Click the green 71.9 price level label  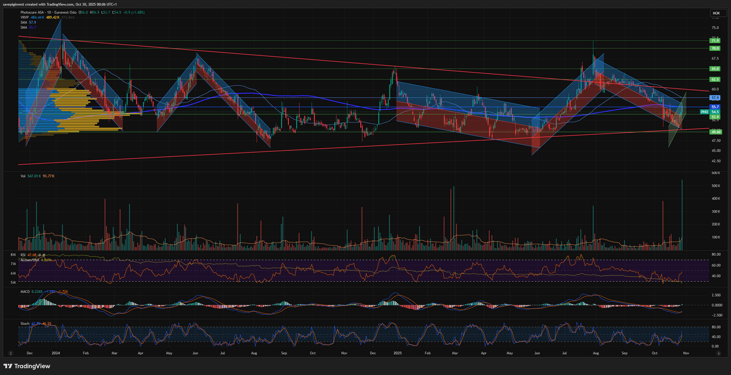715,41
